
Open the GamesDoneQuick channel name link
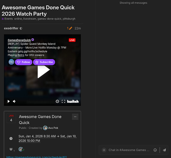19,40
